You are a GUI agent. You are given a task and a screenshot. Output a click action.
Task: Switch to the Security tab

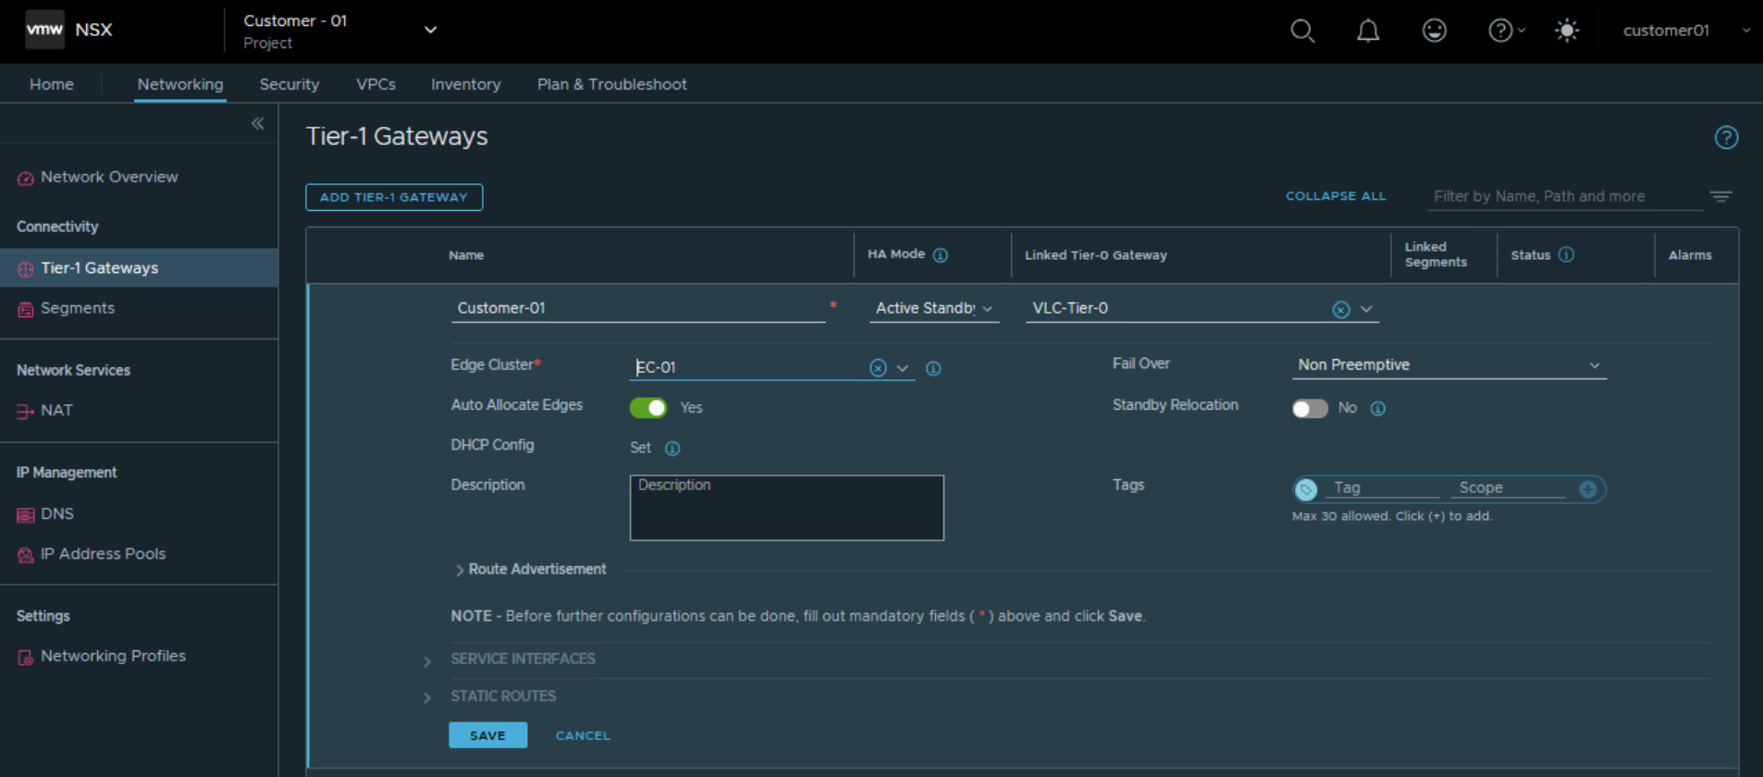[x=289, y=84]
